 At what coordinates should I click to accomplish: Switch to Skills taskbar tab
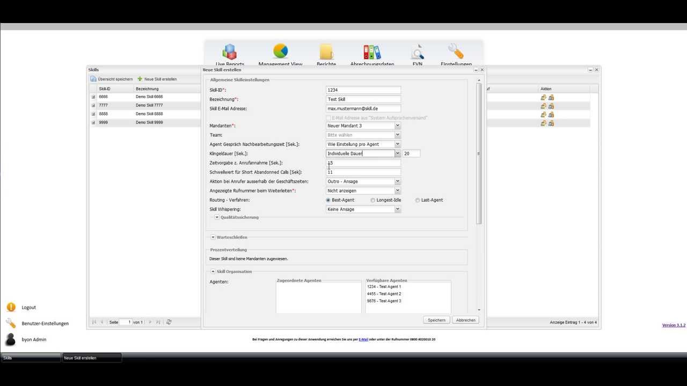pyautogui.click(x=31, y=358)
